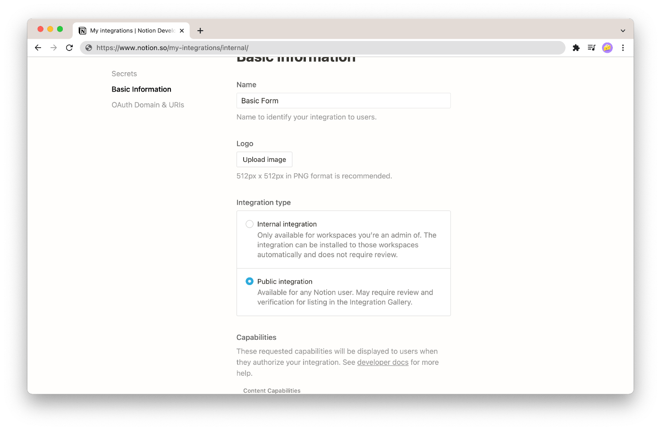The width and height of the screenshot is (661, 430).
Task: Click the Notion favicon on the tab
Action: click(83, 31)
